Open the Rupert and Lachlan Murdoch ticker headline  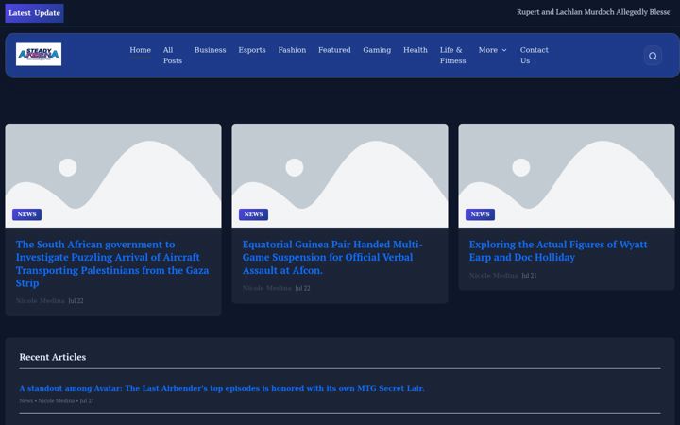[x=593, y=12]
